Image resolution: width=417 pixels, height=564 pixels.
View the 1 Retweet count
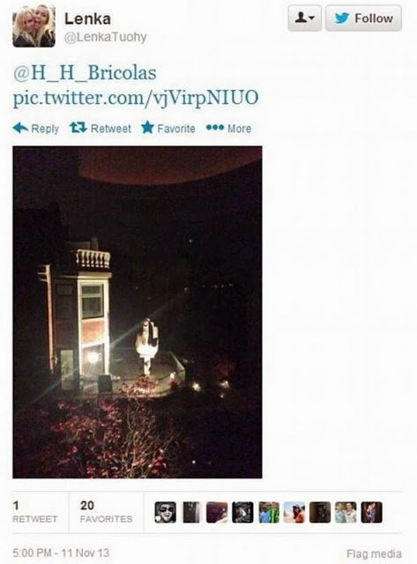[35, 512]
